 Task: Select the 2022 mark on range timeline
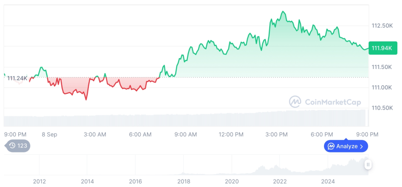(280, 181)
